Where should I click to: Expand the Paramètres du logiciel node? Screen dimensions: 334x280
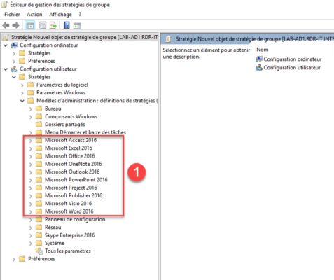[22, 85]
